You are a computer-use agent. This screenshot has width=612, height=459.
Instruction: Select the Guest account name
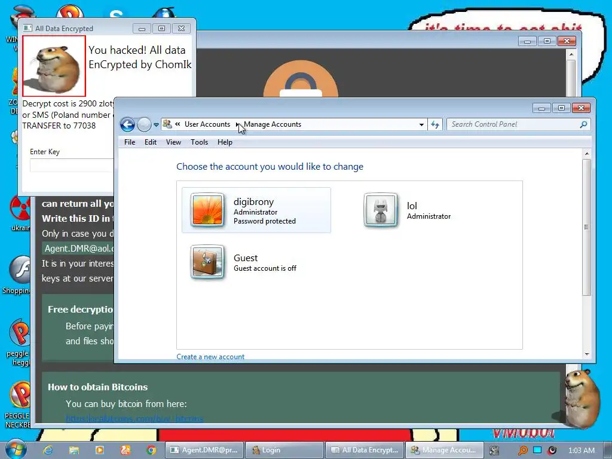pyautogui.click(x=246, y=258)
